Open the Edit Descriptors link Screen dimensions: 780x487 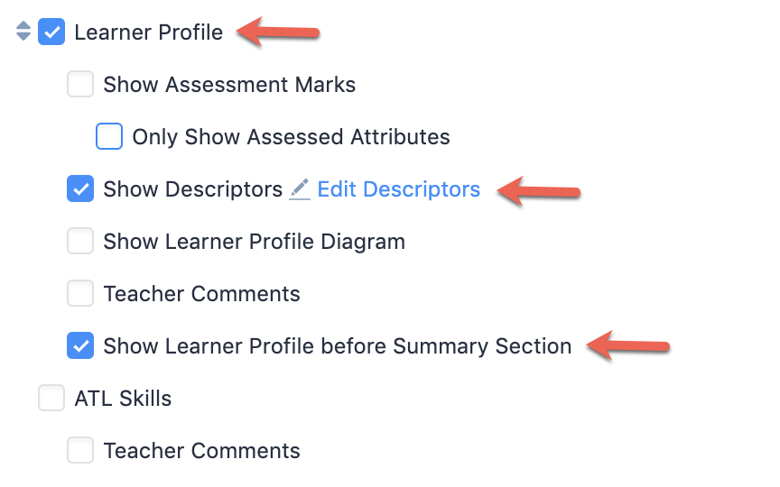pos(398,189)
